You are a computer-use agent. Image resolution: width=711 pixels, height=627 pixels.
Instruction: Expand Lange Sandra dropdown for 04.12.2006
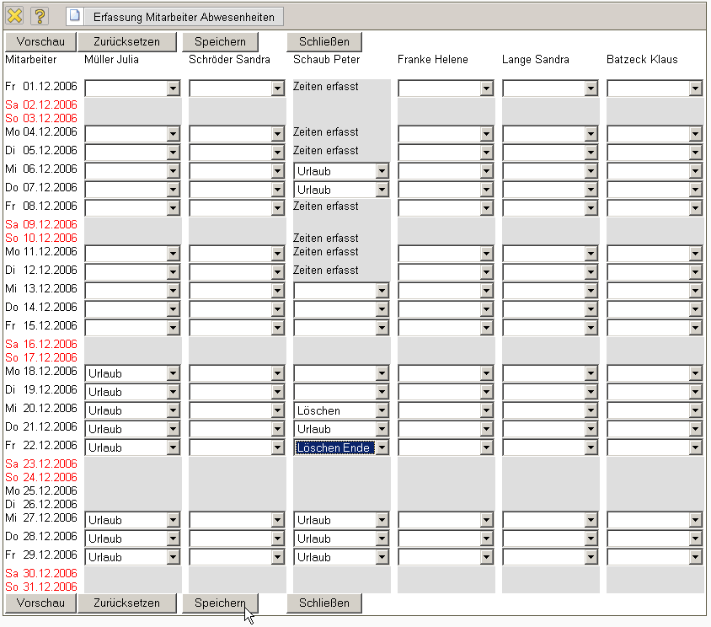[591, 134]
